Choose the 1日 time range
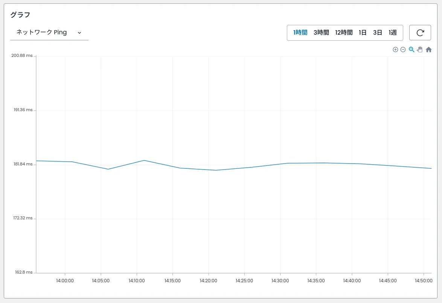 (x=363, y=33)
